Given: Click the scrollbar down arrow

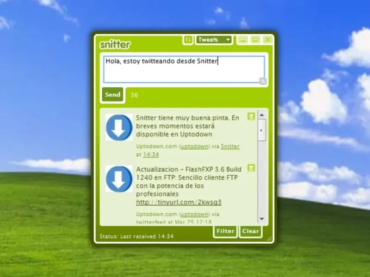Looking at the screenshot, I should (x=262, y=219).
